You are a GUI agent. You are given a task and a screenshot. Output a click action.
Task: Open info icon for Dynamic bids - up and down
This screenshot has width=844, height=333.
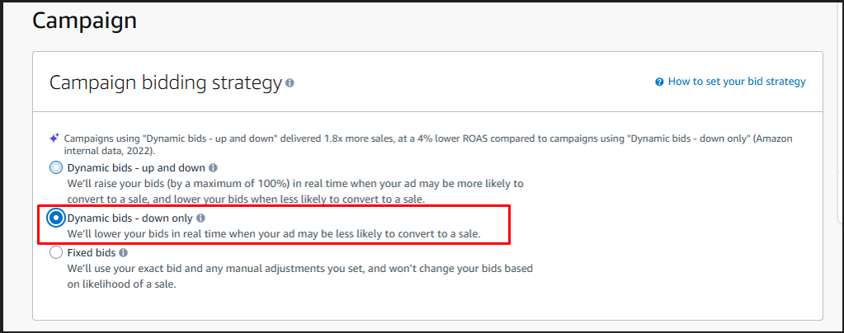214,168
